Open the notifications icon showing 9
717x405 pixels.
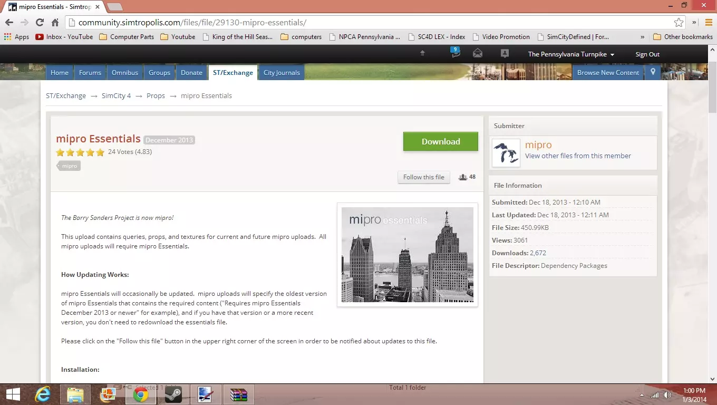[454, 52]
